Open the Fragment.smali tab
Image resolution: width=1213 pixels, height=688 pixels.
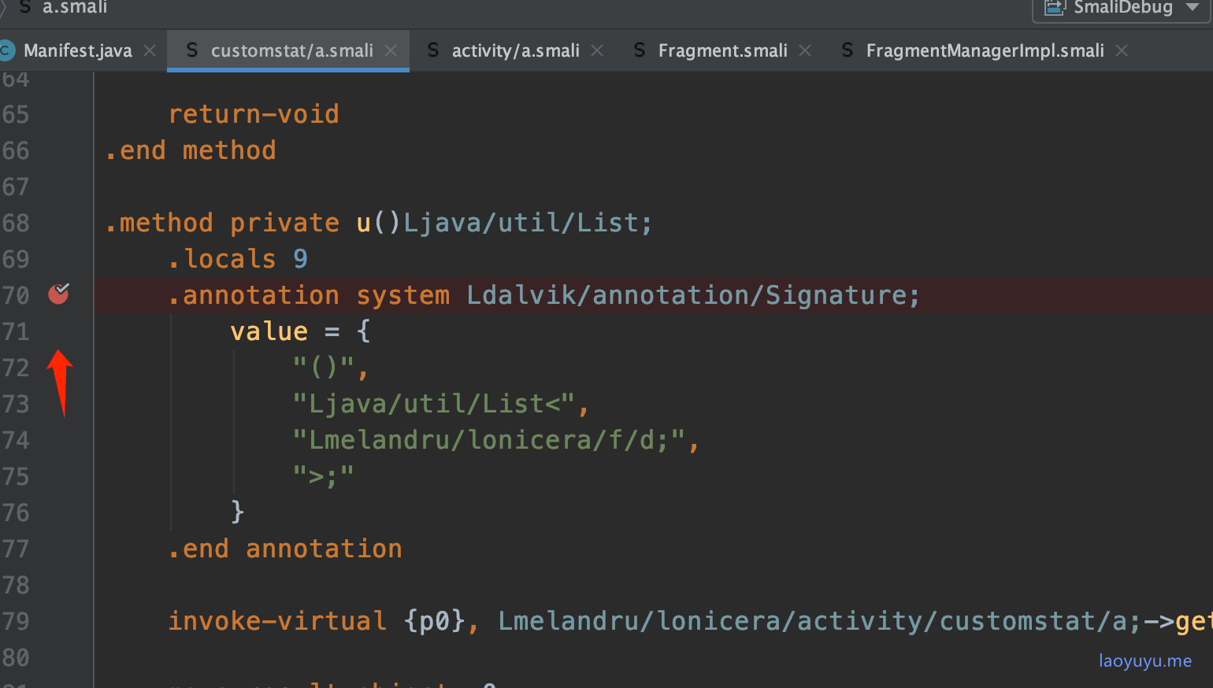[722, 50]
